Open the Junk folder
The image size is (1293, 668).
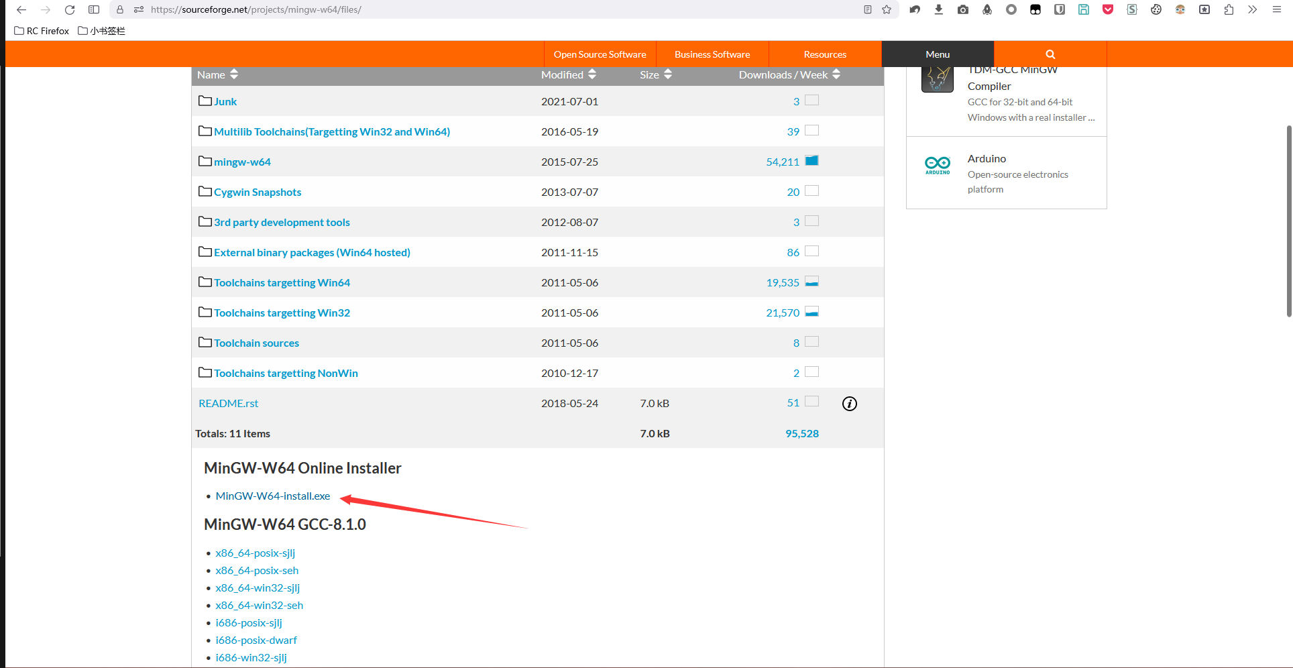click(225, 102)
